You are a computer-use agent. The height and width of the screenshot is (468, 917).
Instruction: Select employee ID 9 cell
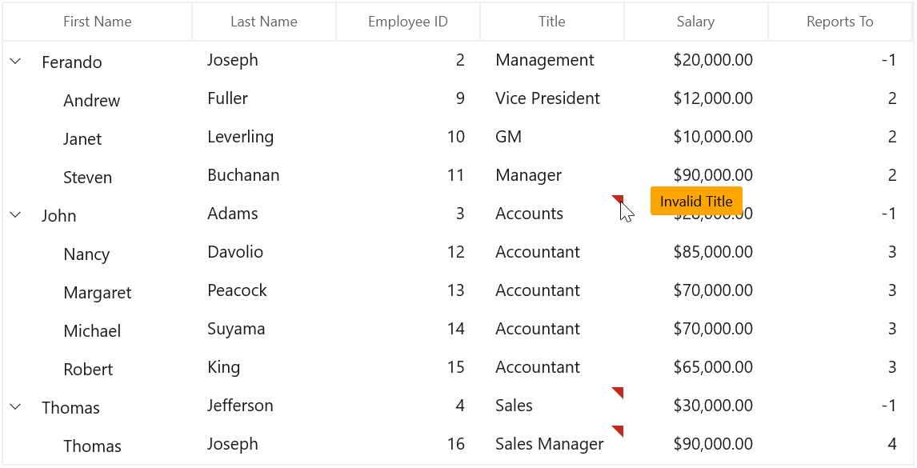(407, 99)
